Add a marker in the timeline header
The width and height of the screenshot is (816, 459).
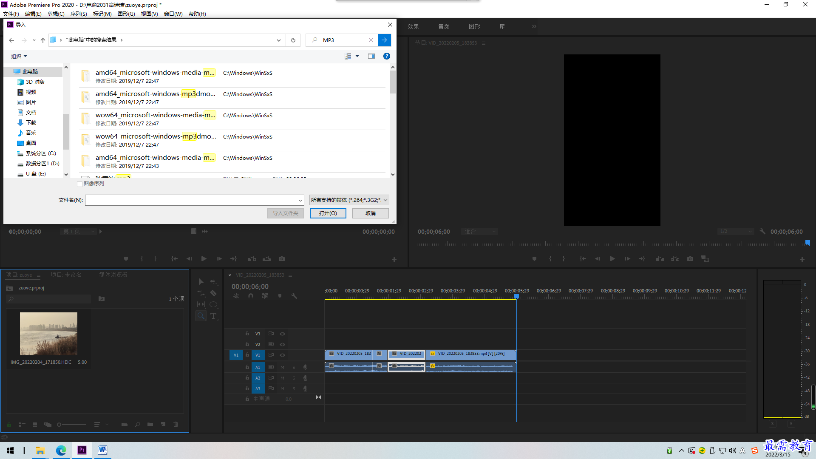280,296
